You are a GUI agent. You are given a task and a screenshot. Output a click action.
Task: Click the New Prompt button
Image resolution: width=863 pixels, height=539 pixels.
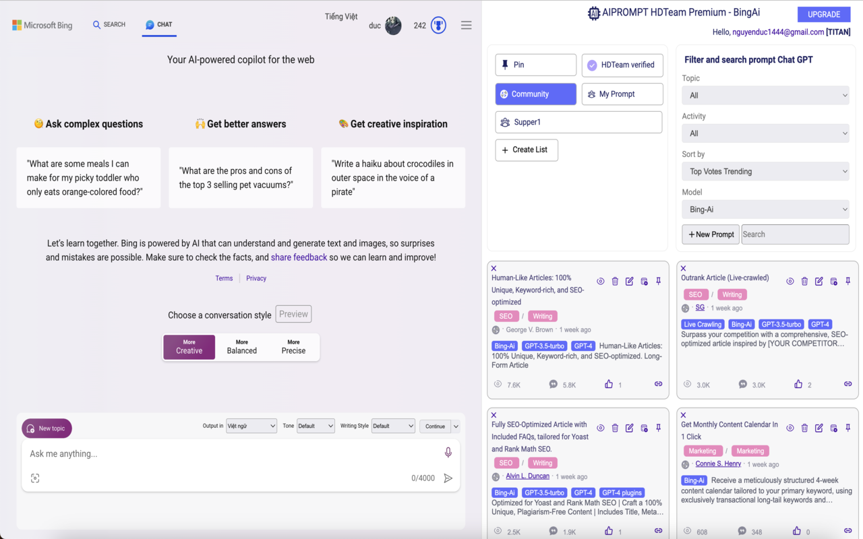tap(711, 234)
